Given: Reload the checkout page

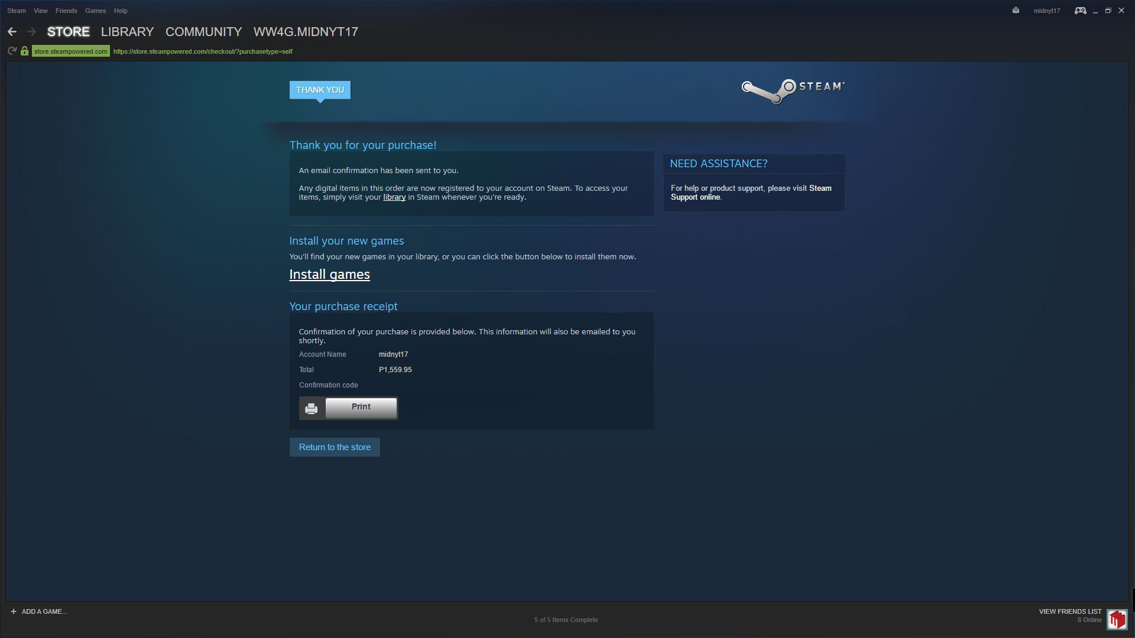Looking at the screenshot, I should pos(12,51).
